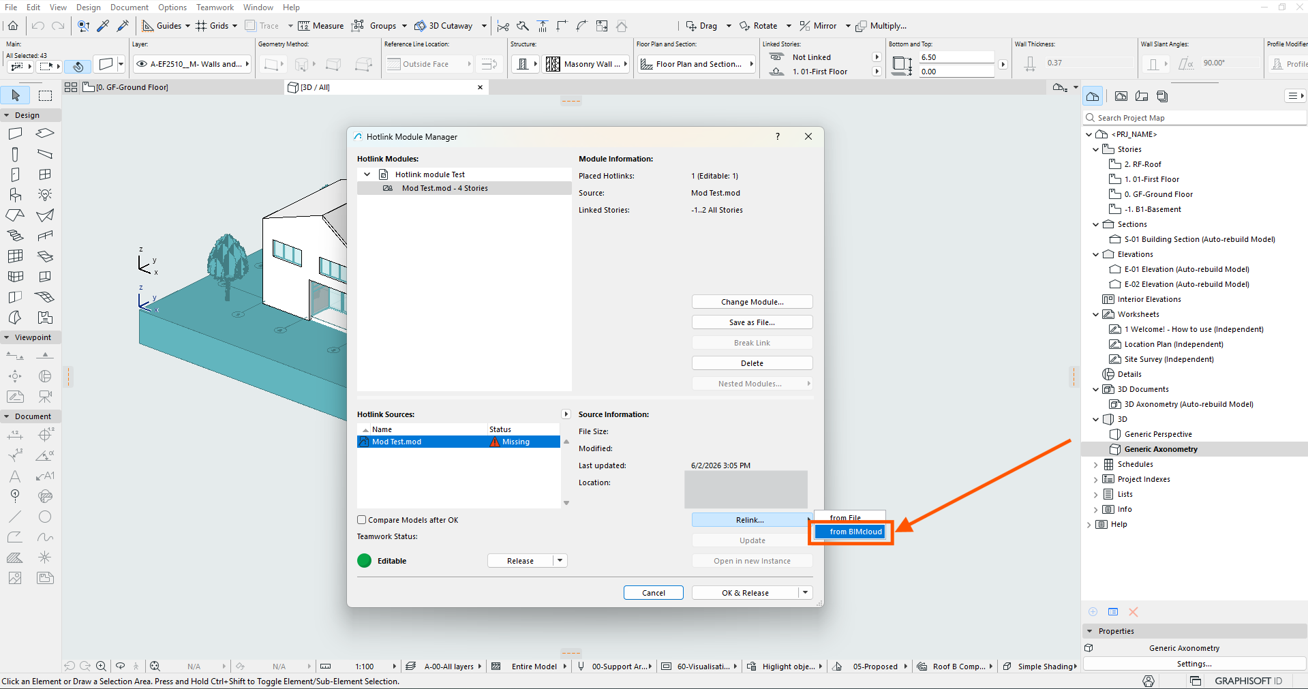
Task: Open the Release dropdown arrow
Action: point(560,561)
